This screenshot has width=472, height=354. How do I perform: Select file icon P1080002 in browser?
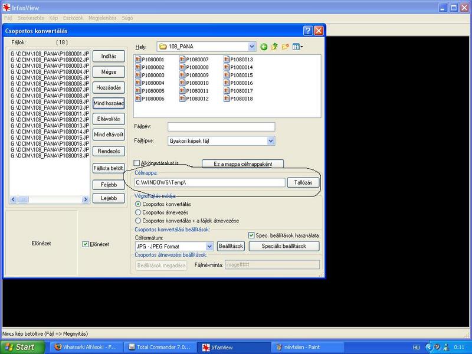138,67
